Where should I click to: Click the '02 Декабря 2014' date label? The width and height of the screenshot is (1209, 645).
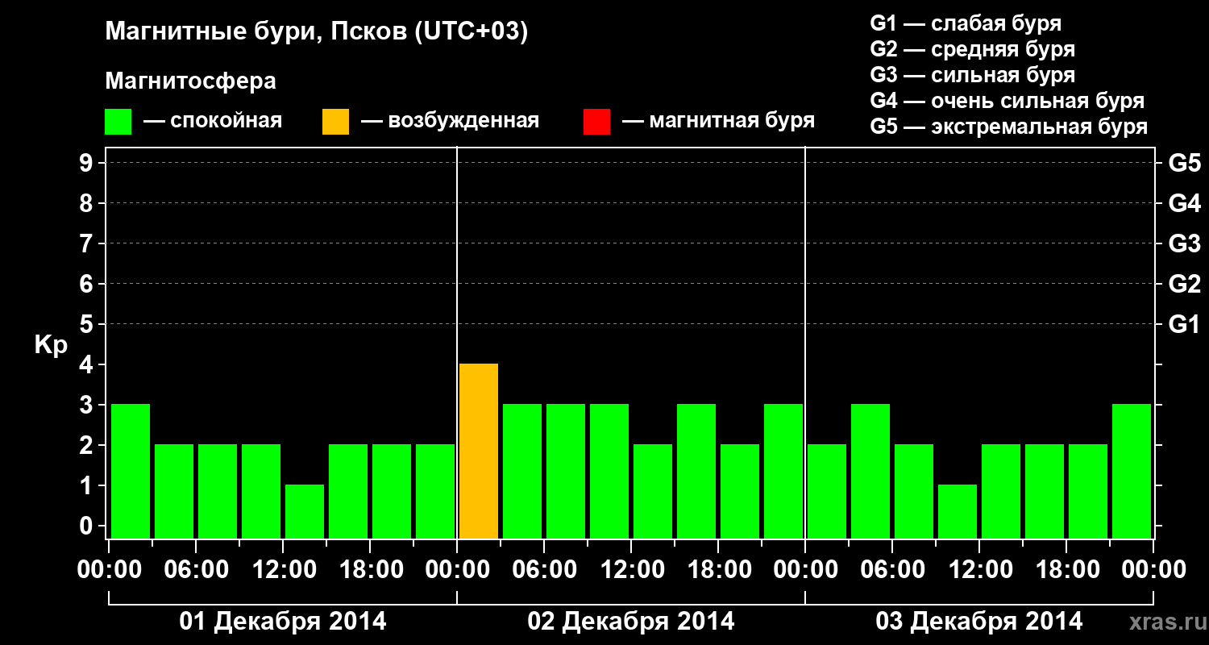[631, 622]
